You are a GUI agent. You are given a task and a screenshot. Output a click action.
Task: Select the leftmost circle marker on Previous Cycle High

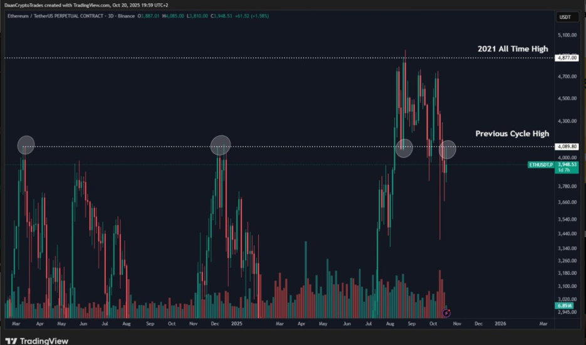pyautogui.click(x=26, y=145)
